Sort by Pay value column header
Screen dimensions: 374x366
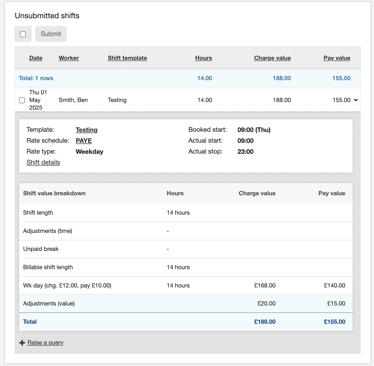tap(337, 58)
